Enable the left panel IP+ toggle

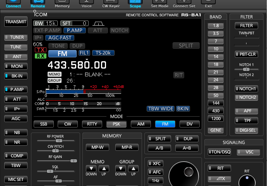[x=16, y=109]
